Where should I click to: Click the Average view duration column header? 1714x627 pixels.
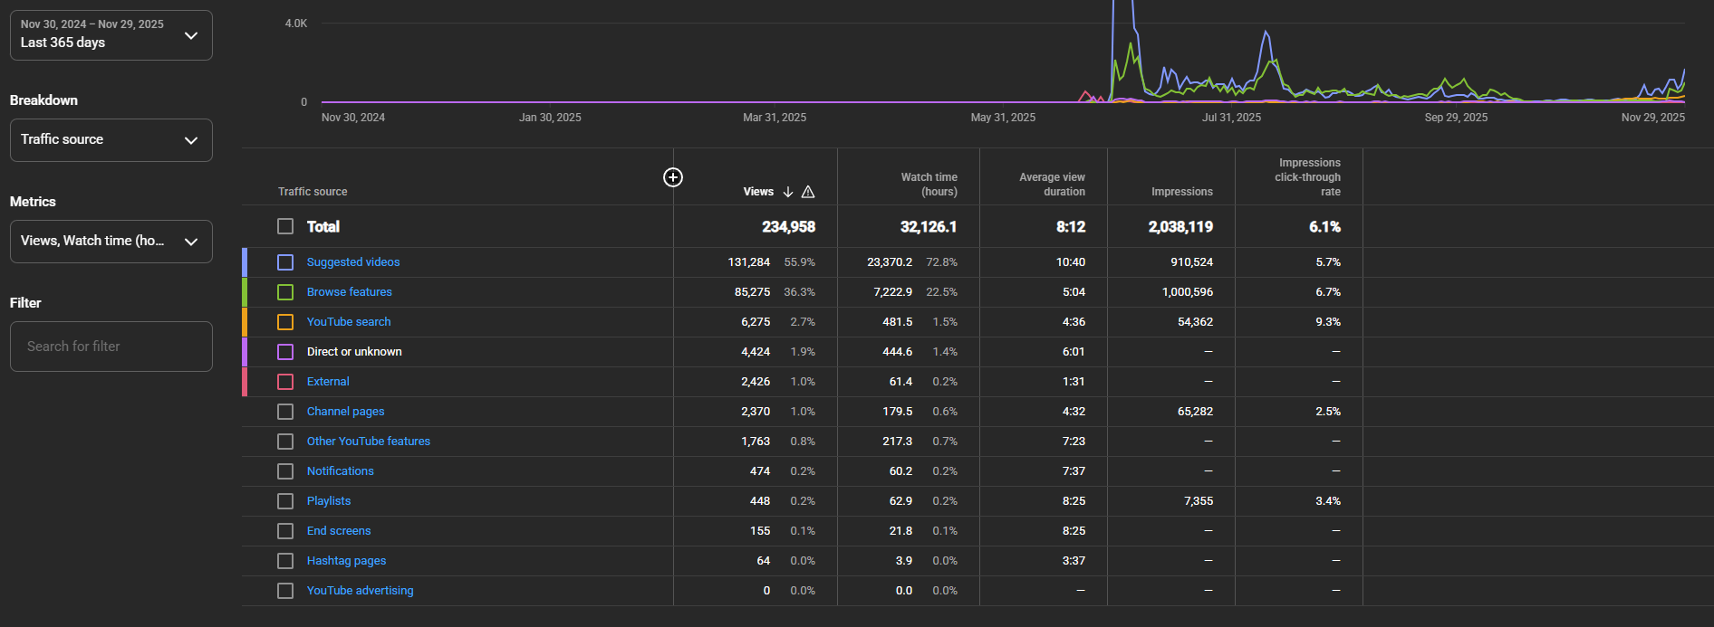click(x=1052, y=185)
